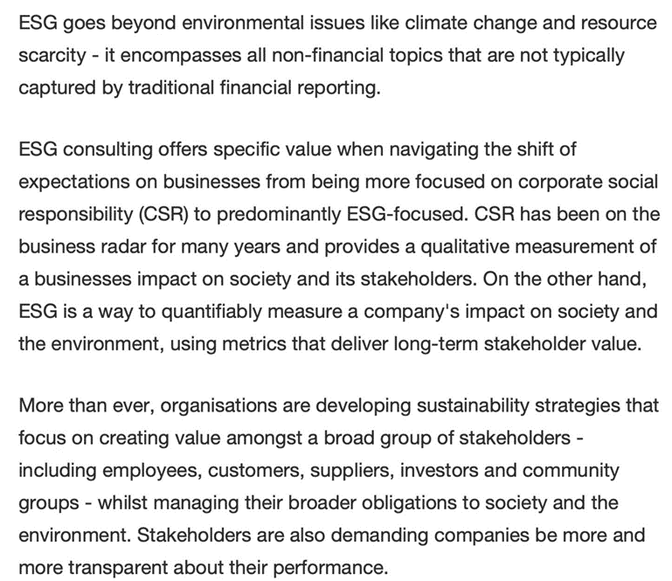Click "ESG consulting" at the second paragraph's start
Viewport: 672px width, 581px height.
[x=86, y=149]
